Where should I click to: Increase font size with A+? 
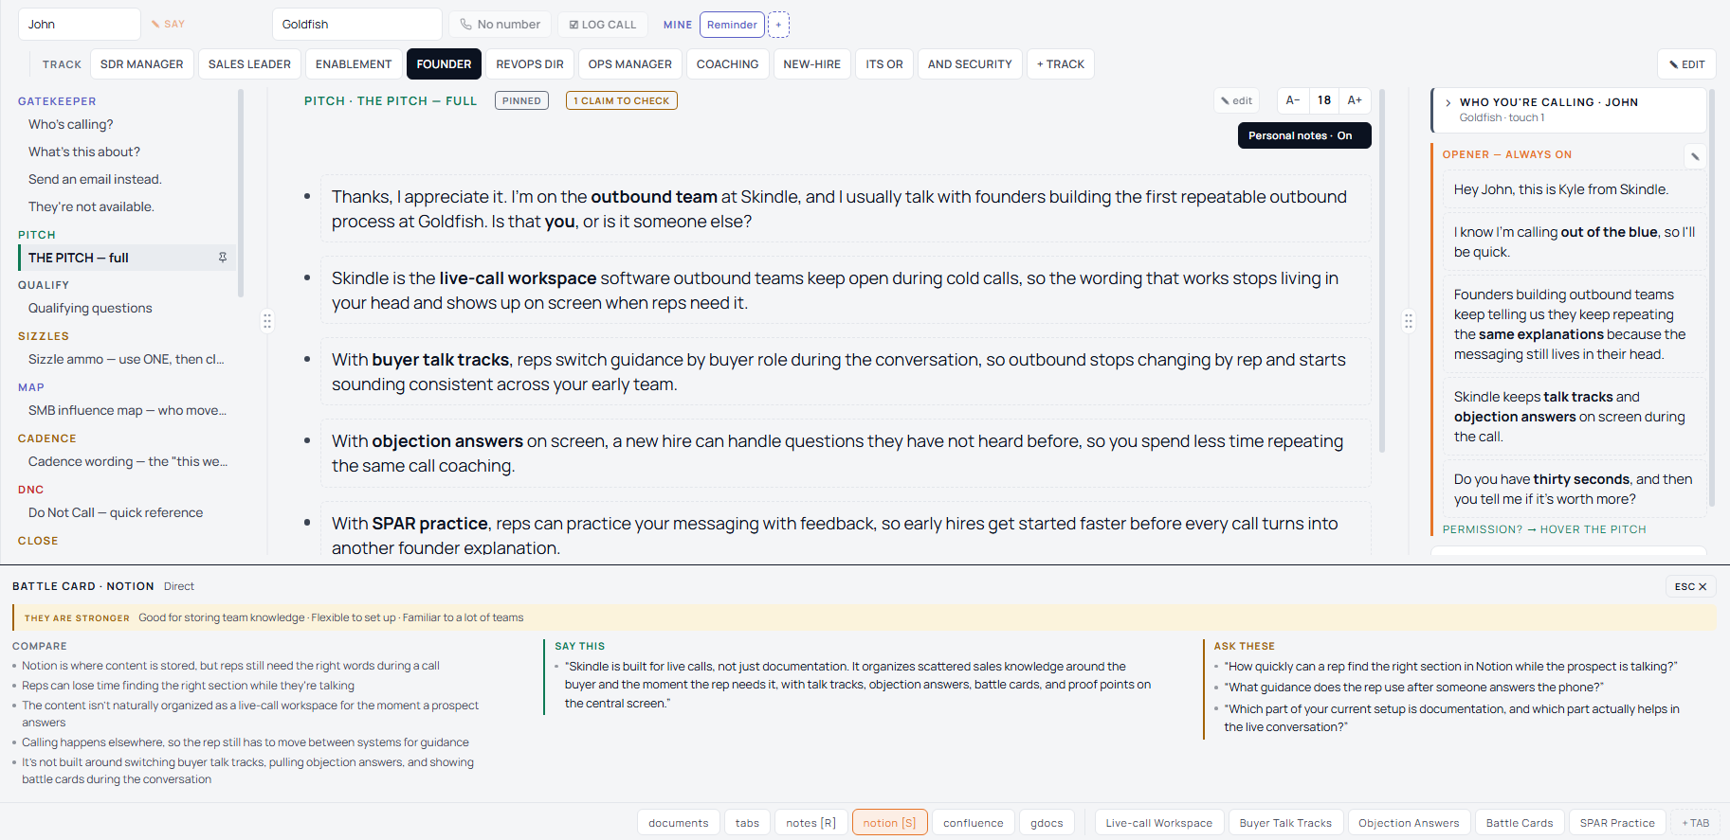1355,100
